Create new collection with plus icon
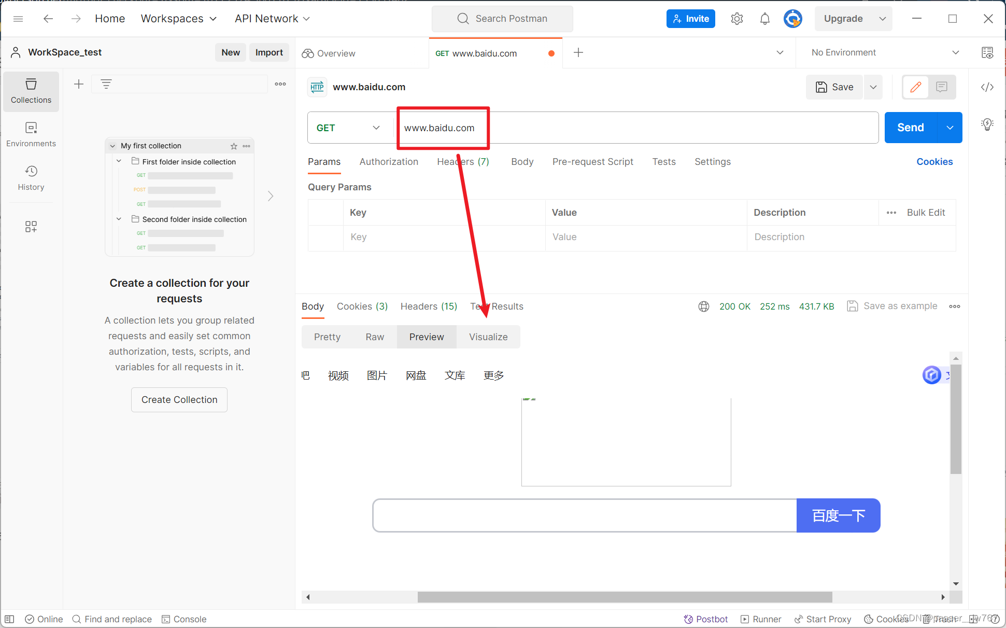The image size is (1006, 628). coord(79,84)
